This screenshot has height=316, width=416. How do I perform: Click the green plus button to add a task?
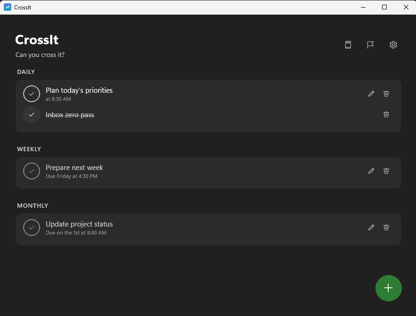coord(388,288)
